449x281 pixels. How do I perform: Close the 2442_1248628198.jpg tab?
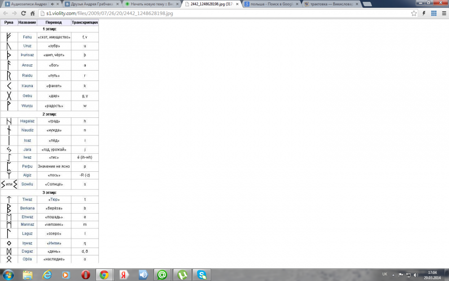pos(237,4)
